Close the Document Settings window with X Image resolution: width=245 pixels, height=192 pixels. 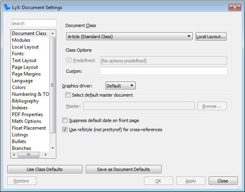coord(235,7)
